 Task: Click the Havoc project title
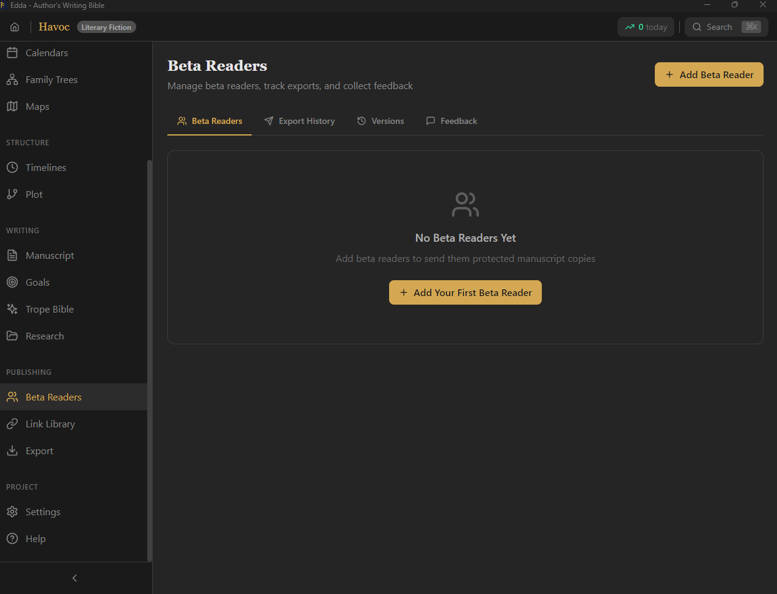point(54,27)
